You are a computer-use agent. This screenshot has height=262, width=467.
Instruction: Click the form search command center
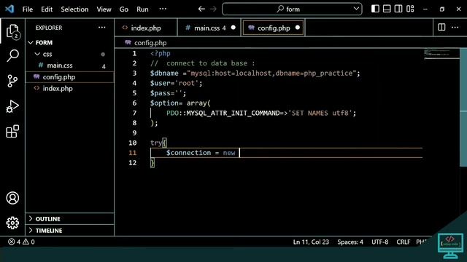coord(292,9)
